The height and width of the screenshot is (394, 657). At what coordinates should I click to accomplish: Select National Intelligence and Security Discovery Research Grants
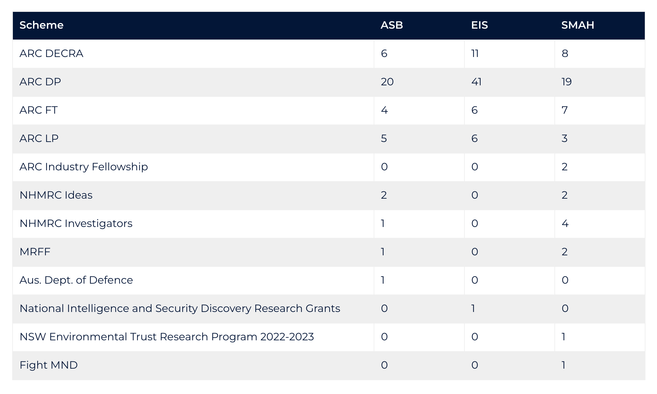[x=180, y=308]
